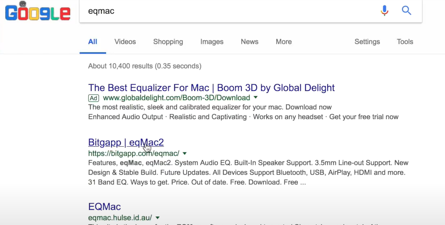Screen dimensions: 445x225
Task: Expand arrow beside bitgapp.com/eqmac URL
Action: point(185,154)
